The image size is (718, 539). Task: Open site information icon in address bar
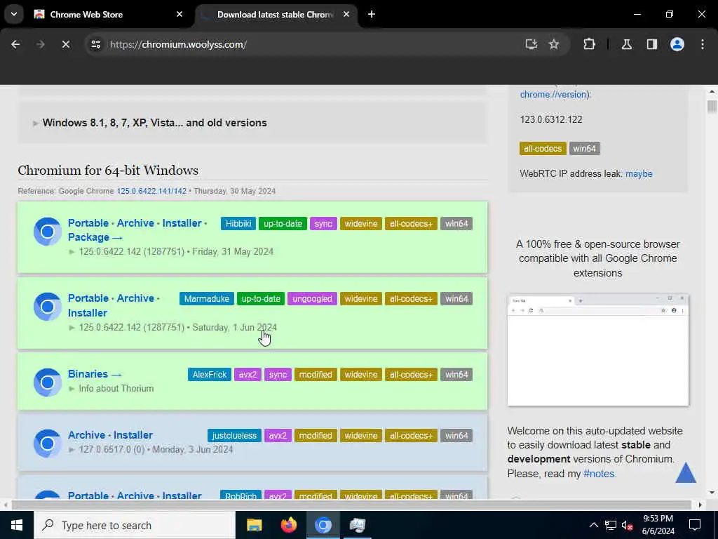(x=95, y=44)
